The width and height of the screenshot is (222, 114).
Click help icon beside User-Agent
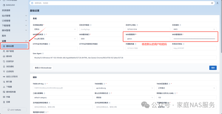click(x=43, y=54)
